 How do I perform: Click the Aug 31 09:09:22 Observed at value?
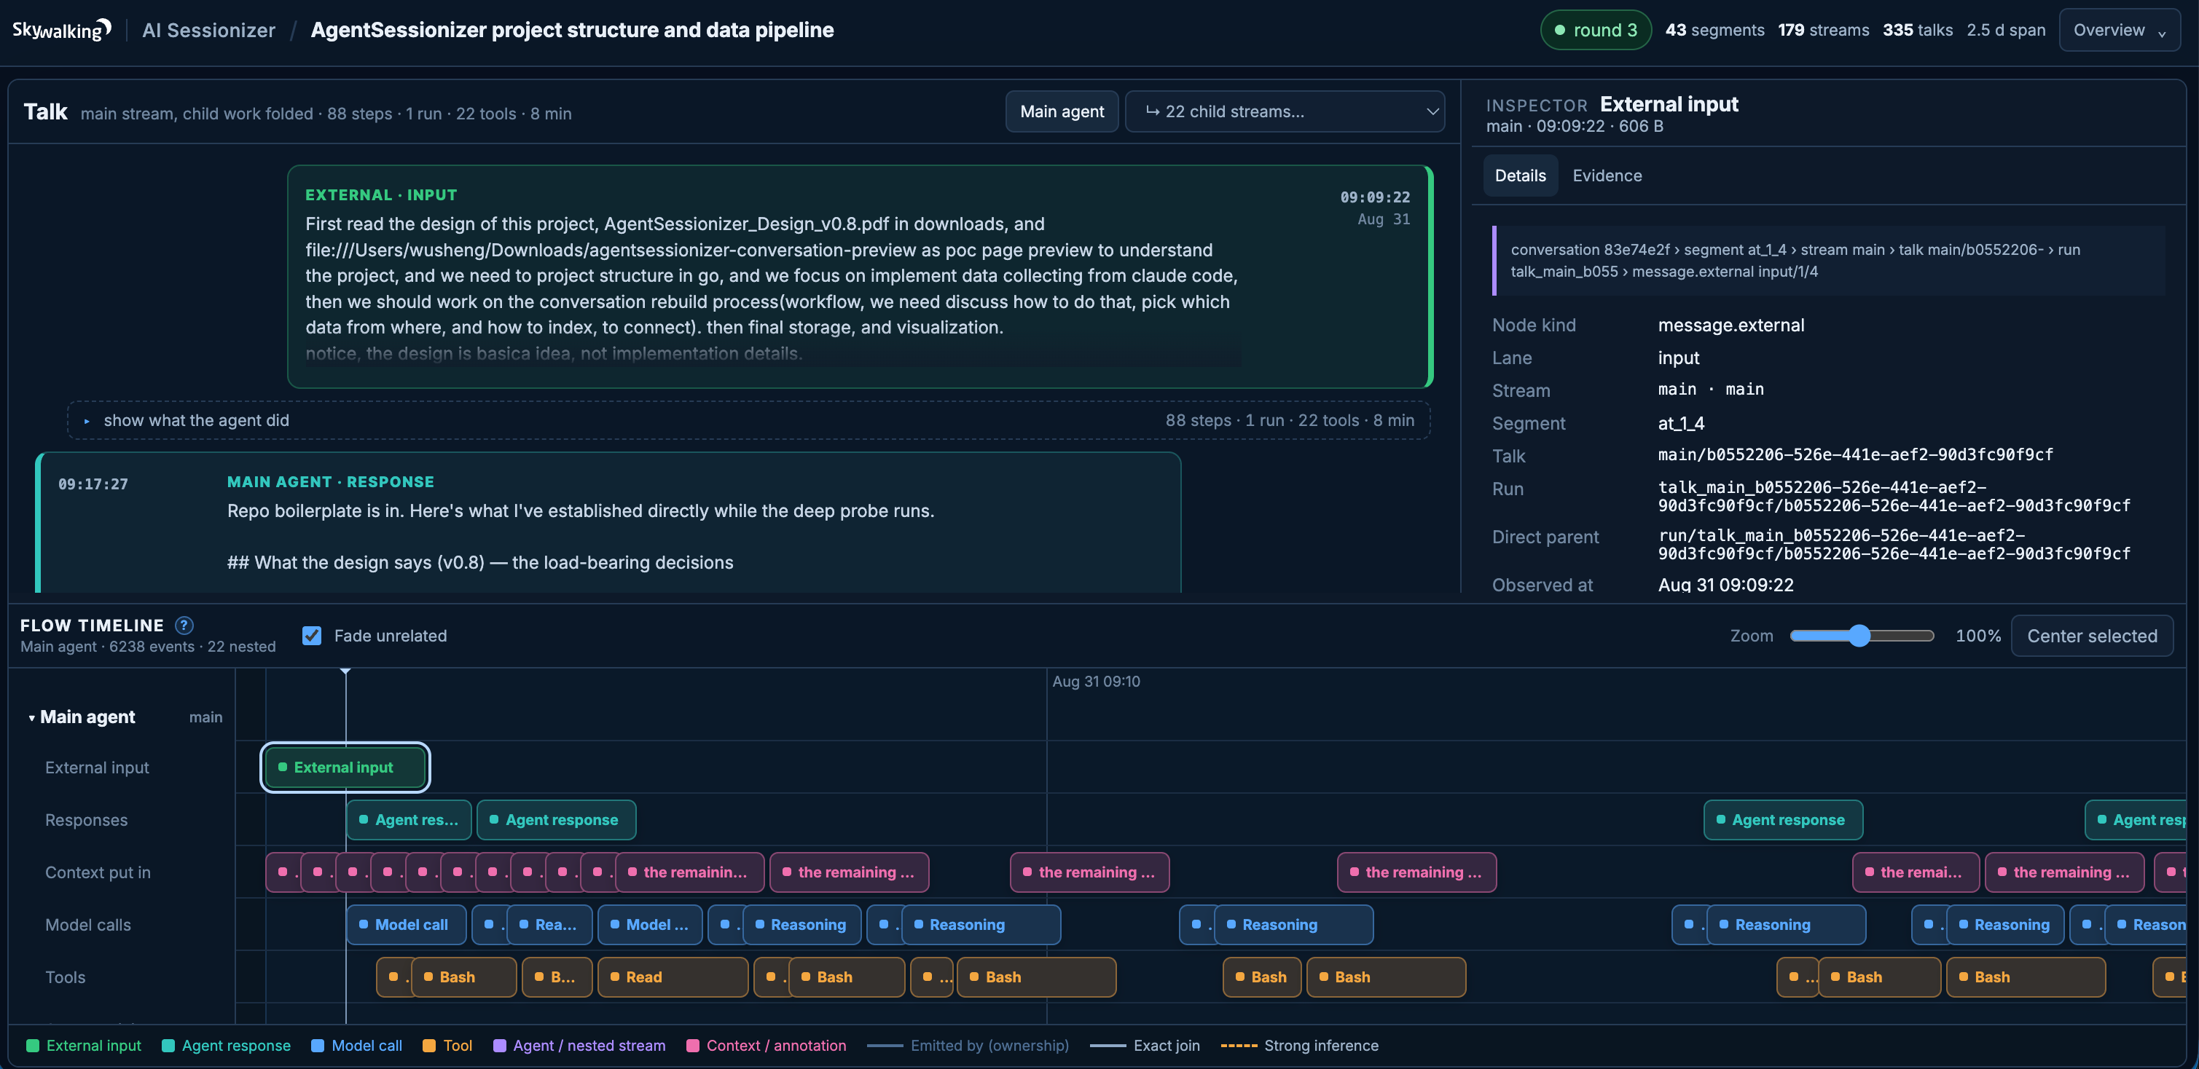1725,585
